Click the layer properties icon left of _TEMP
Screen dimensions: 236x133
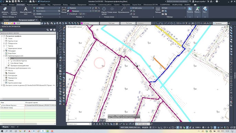(x=2, y=23)
